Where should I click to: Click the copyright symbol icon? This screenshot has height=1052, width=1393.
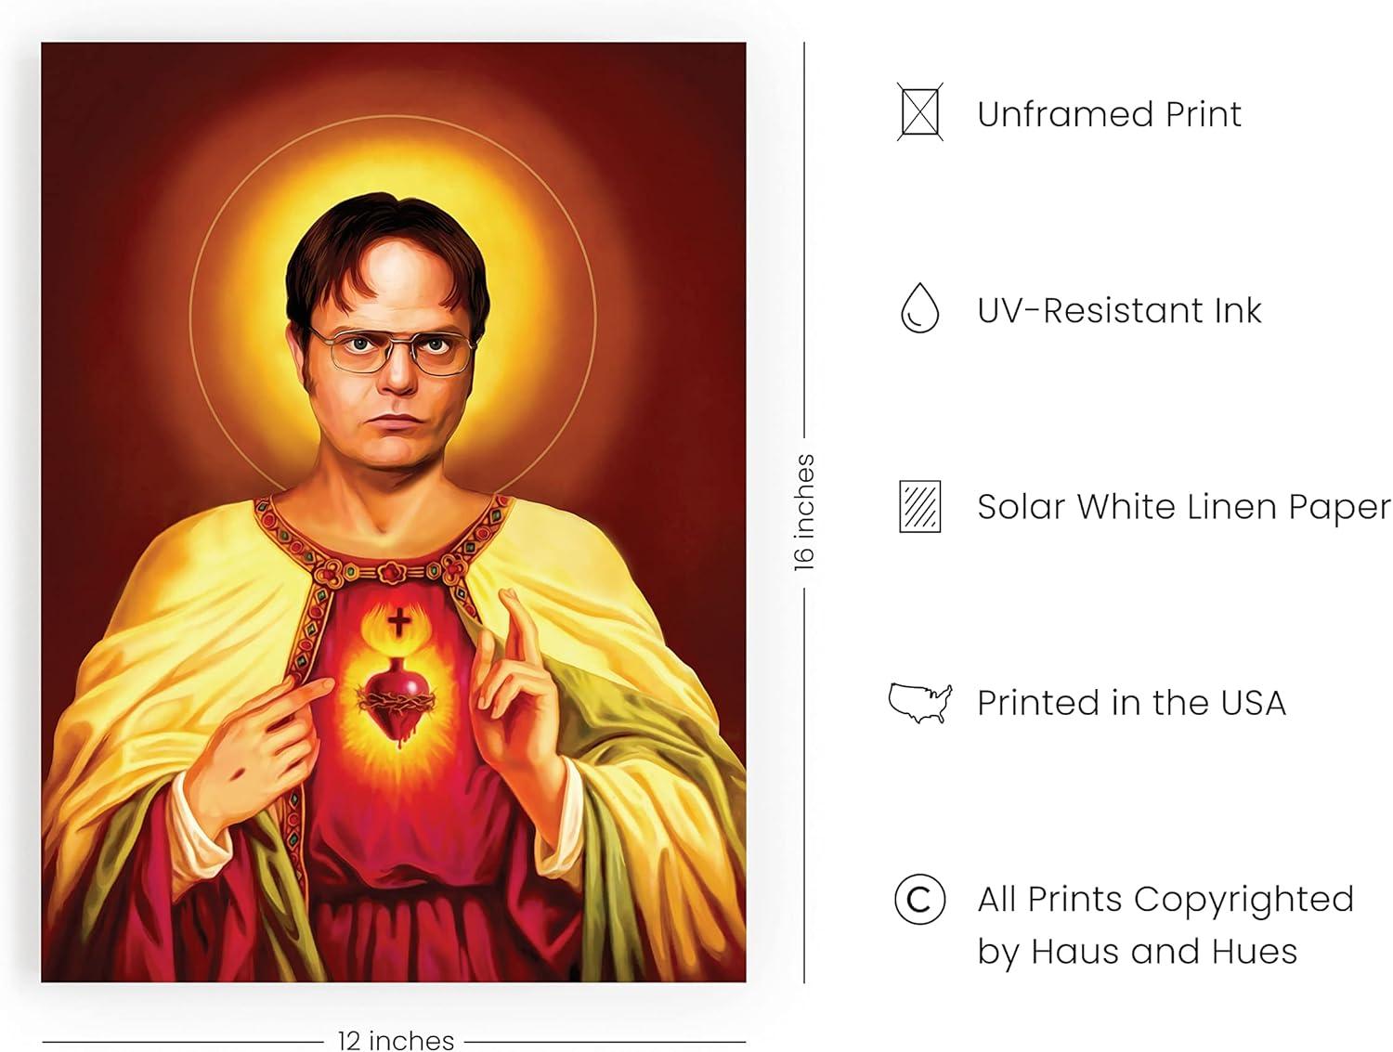tap(919, 899)
